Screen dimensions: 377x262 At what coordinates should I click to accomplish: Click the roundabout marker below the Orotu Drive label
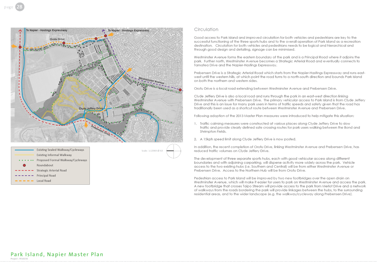pos(64,43)
